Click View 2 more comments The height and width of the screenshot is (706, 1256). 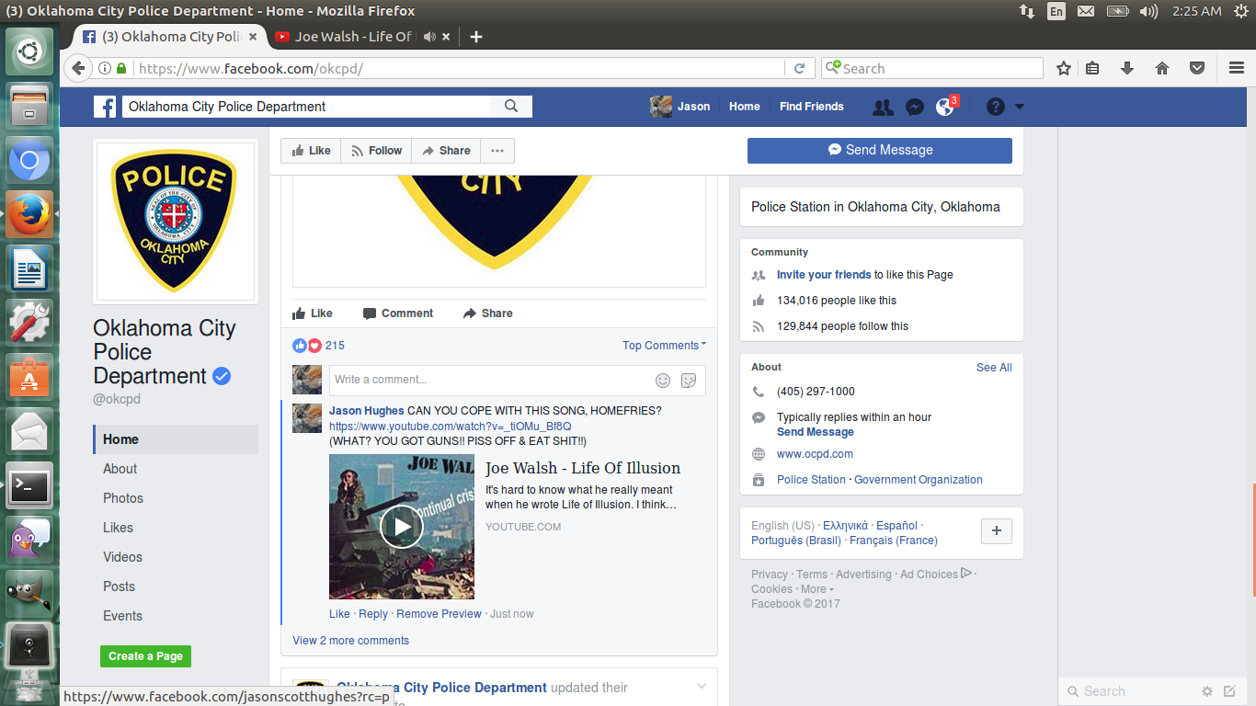click(x=351, y=641)
